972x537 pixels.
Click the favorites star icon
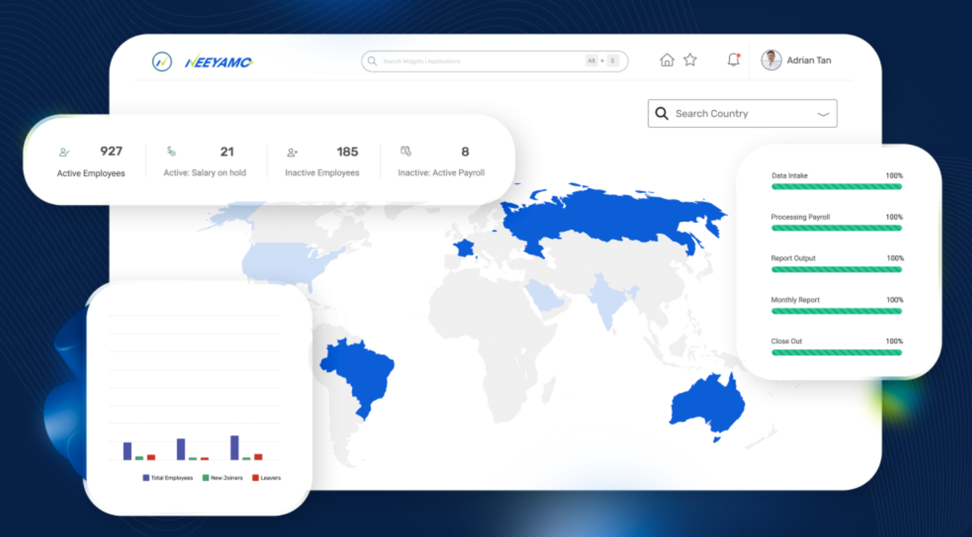[x=690, y=60]
